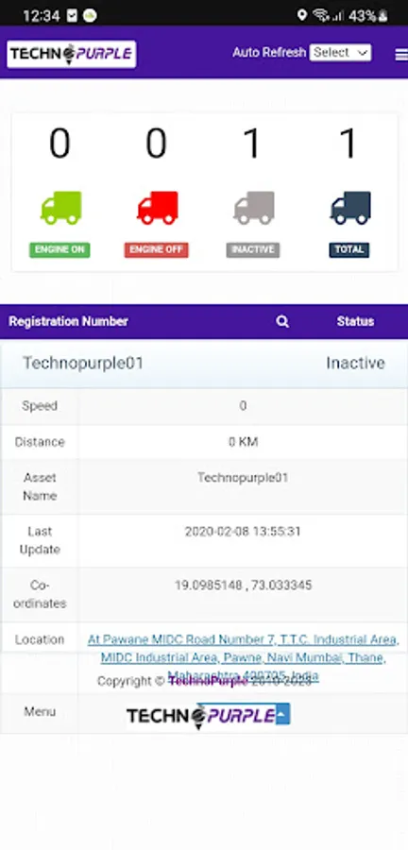
Task: Click the Status column header
Action: pyautogui.click(x=355, y=321)
